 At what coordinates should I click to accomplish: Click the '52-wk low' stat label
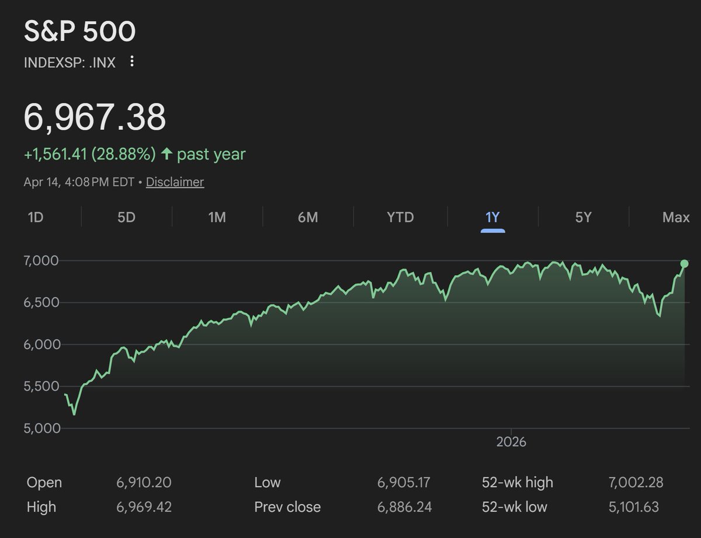(x=514, y=507)
